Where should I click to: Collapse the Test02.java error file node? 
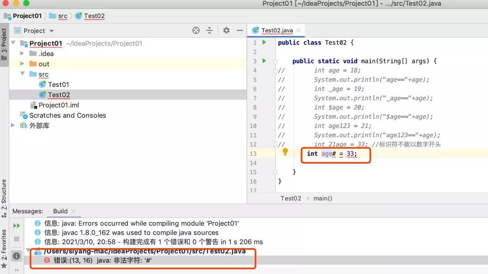coord(28,250)
